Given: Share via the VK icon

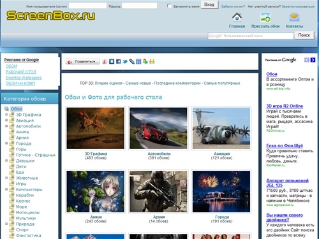Looking at the screenshot, I should 112,62.
